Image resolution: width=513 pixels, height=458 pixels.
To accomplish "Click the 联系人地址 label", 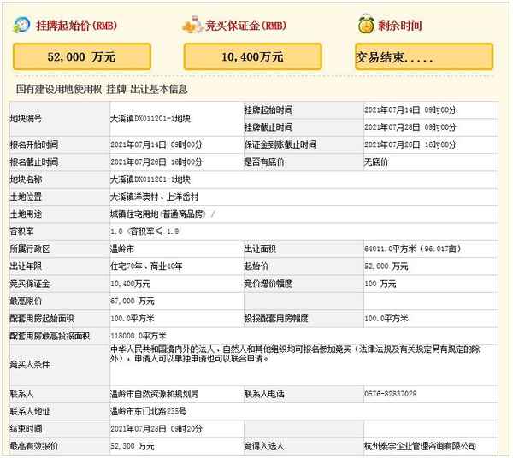I will [30, 411].
